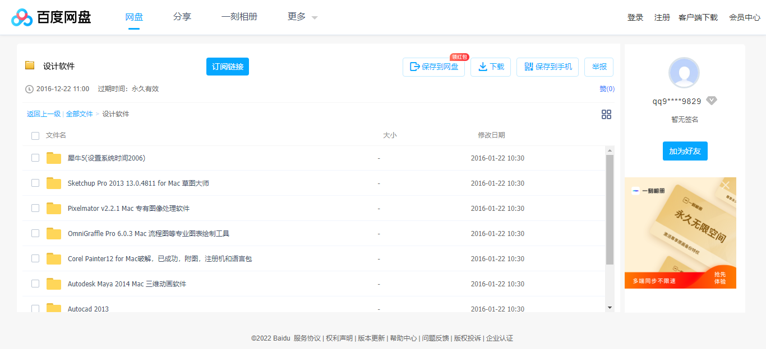Check the Corel Painter12 row checkbox

35,258
